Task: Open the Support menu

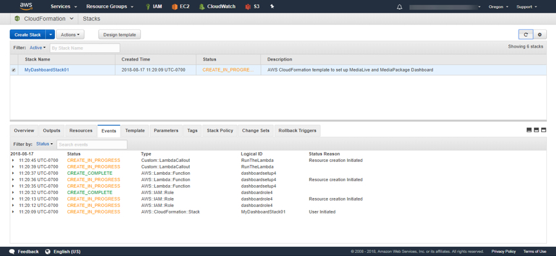Action: pyautogui.click(x=526, y=6)
